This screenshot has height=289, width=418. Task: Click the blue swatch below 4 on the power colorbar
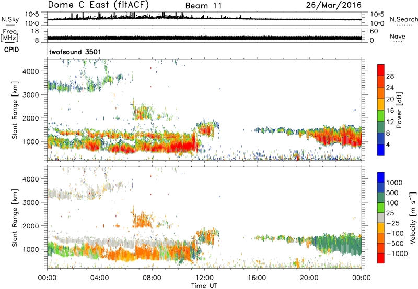click(381, 150)
